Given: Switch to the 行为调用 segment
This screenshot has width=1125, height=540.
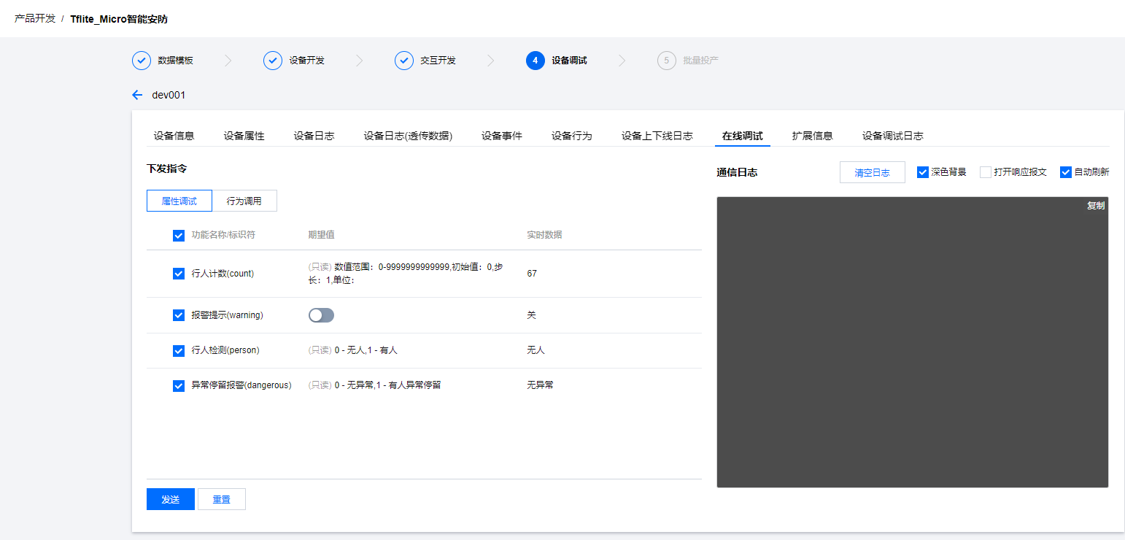Looking at the screenshot, I should click(x=244, y=201).
